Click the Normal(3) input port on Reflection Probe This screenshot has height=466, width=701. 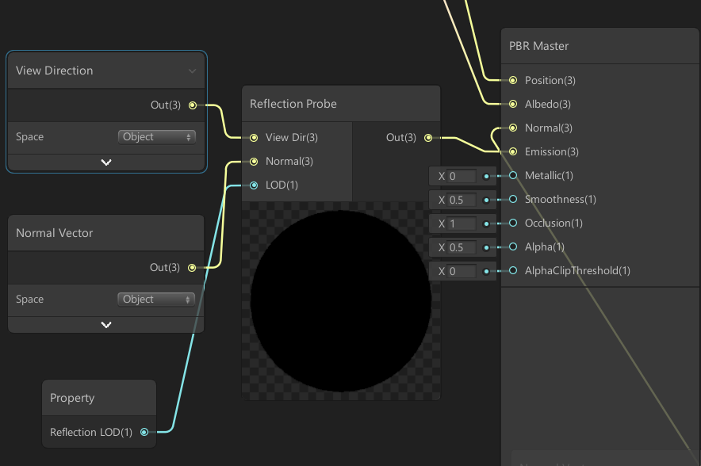click(254, 161)
